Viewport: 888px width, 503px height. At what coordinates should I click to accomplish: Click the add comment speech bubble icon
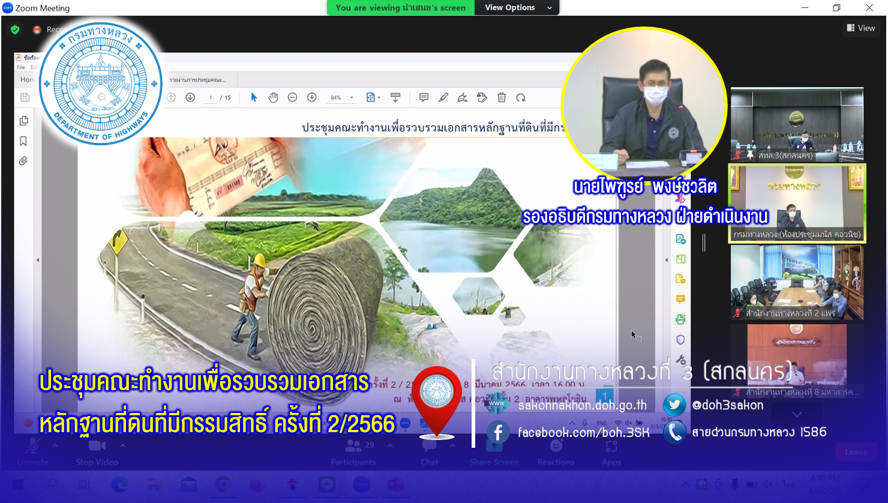(424, 97)
